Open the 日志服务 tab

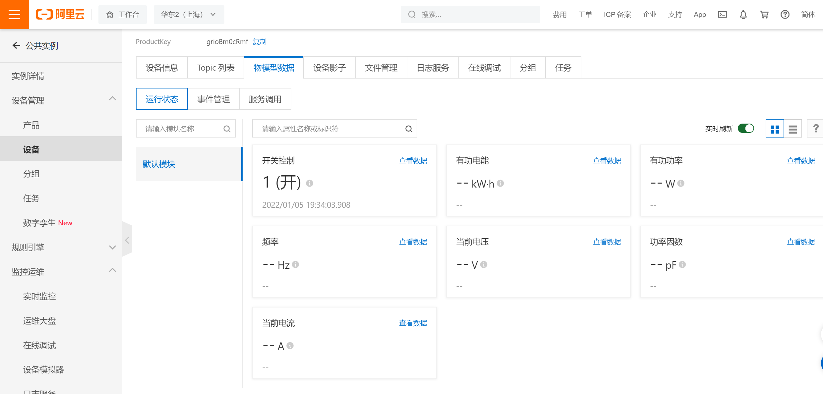click(x=433, y=68)
